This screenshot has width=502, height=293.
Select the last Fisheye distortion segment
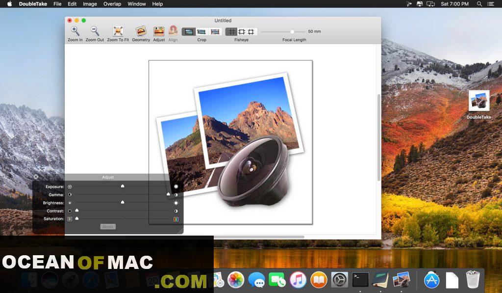coord(251,31)
